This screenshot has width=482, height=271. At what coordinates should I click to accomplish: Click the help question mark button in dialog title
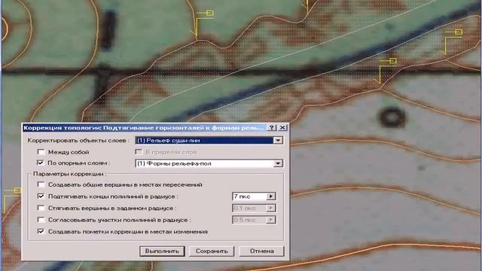271,127
